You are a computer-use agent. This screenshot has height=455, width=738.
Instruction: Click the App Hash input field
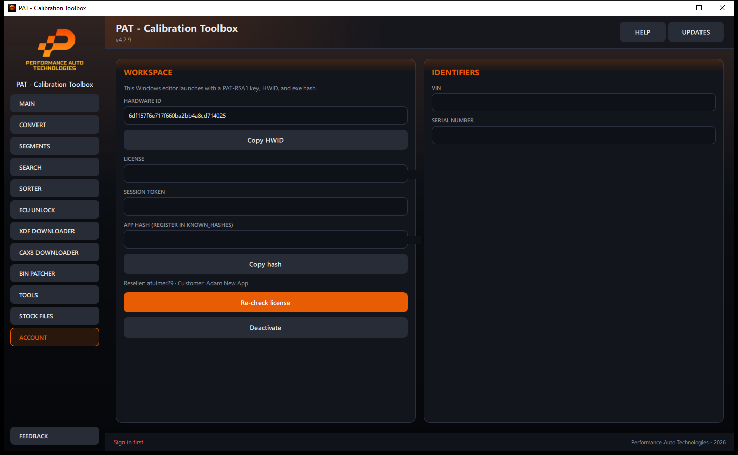point(266,239)
